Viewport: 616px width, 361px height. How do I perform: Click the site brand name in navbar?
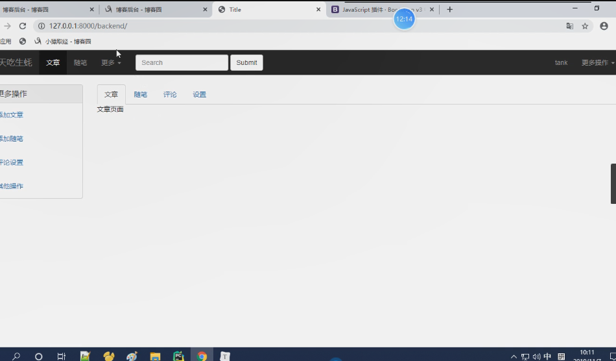[16, 62]
